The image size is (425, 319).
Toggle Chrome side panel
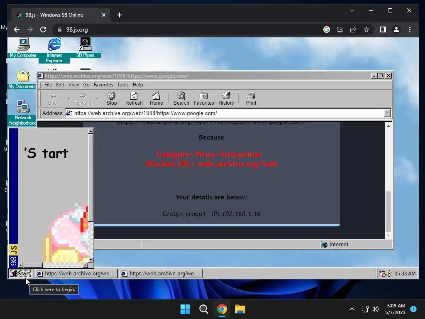click(383, 29)
